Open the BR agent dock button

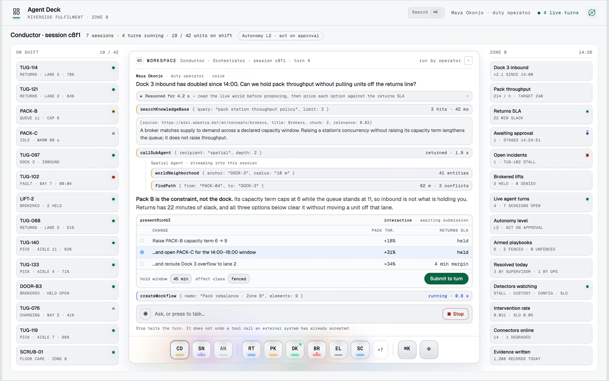[x=317, y=349]
